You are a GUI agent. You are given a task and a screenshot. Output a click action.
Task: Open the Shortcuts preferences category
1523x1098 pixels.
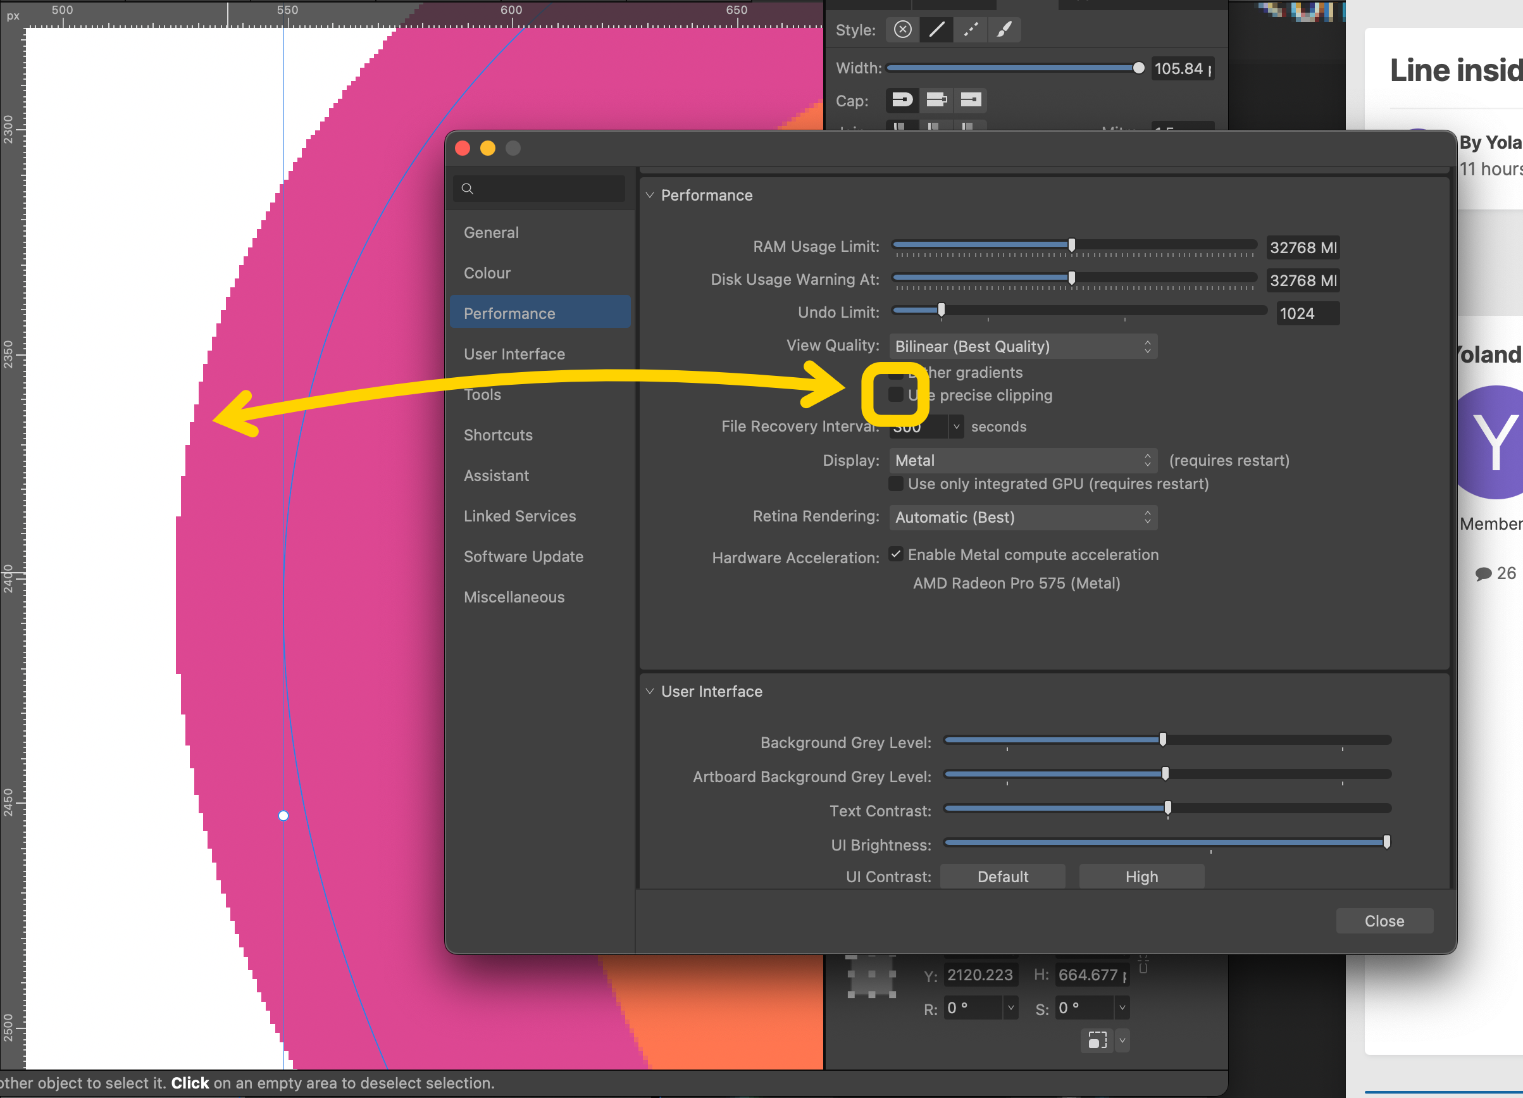(x=497, y=435)
